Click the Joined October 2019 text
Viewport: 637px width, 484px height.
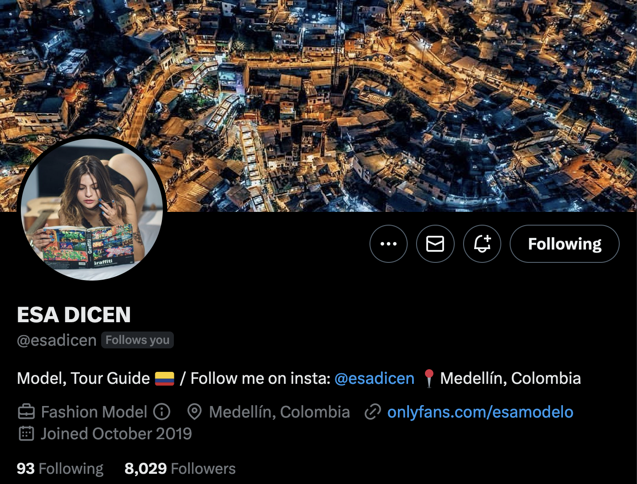[116, 433]
